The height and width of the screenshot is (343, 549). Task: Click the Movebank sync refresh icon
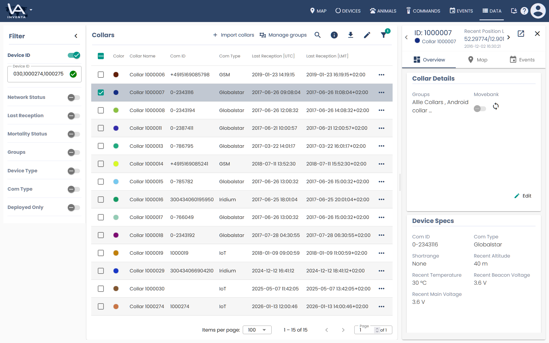(496, 106)
